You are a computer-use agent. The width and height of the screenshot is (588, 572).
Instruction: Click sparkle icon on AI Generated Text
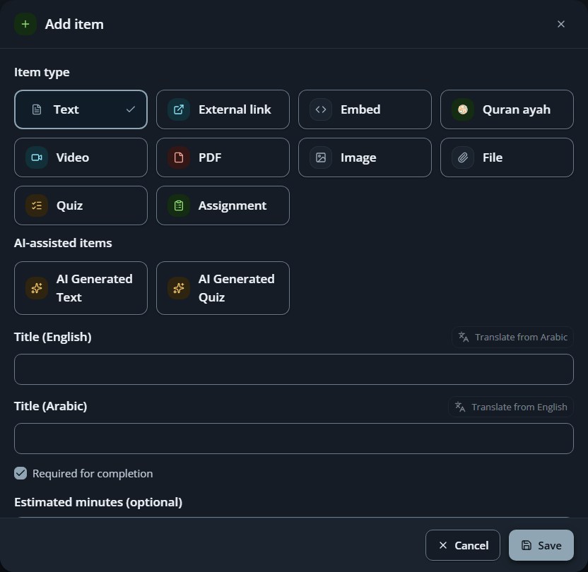(37, 288)
